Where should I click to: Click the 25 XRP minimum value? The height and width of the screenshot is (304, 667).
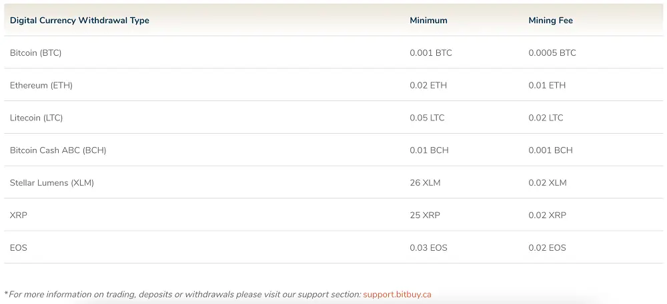[425, 216]
